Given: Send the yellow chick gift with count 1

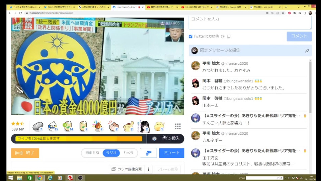Looking at the screenshot, I should (159, 126).
